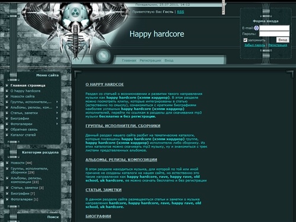Click the 'Happy hardcore' site title

click(x=157, y=34)
